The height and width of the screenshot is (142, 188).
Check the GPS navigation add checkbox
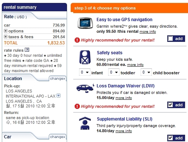(x=171, y=39)
